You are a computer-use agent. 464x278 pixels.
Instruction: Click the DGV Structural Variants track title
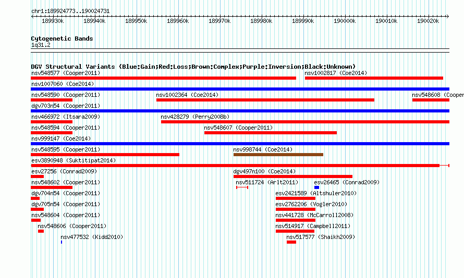coord(193,67)
